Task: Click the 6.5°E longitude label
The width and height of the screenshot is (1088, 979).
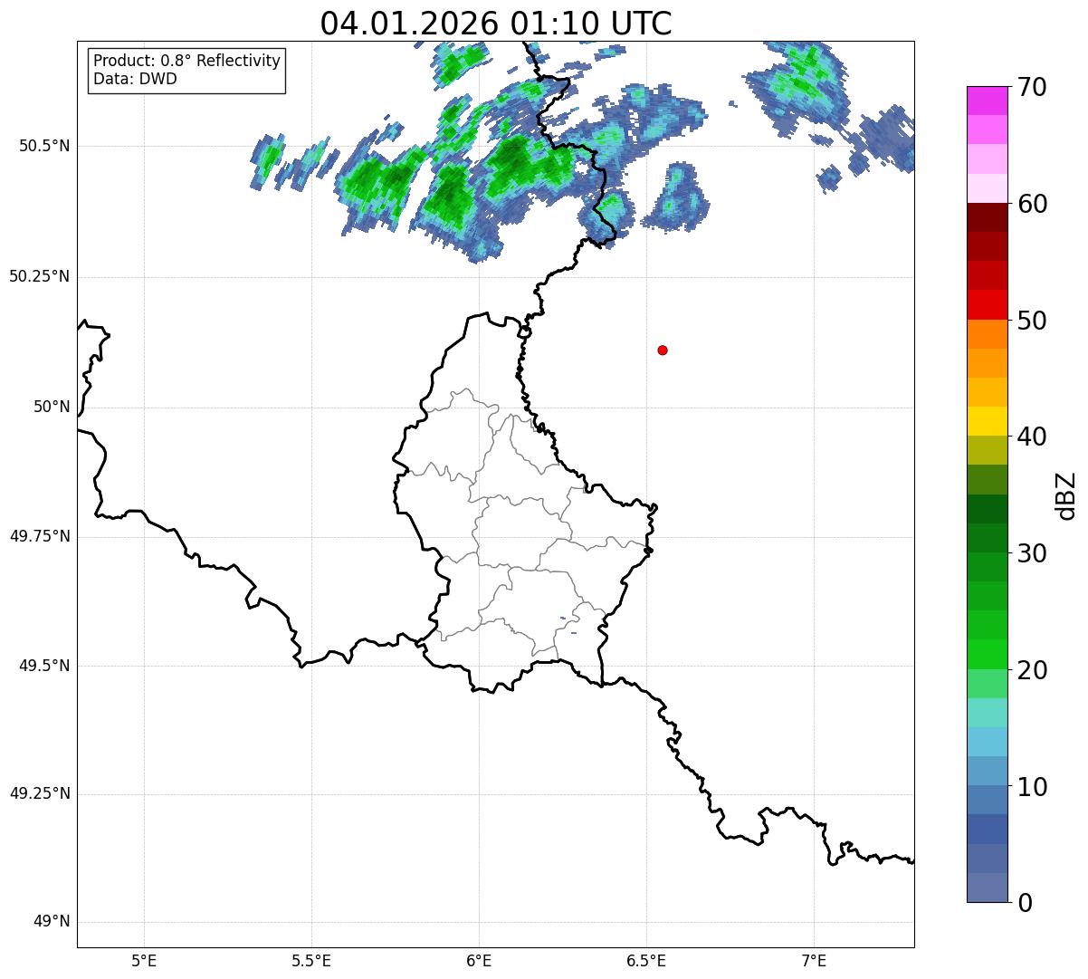Action: point(646,960)
